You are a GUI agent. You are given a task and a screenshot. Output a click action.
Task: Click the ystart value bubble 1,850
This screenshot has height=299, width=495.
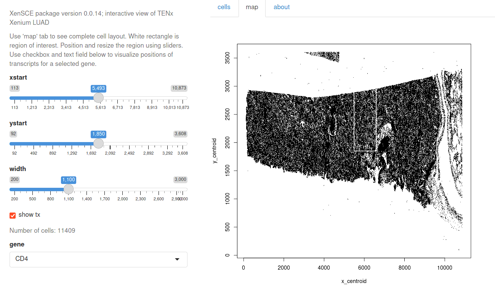[x=98, y=134]
